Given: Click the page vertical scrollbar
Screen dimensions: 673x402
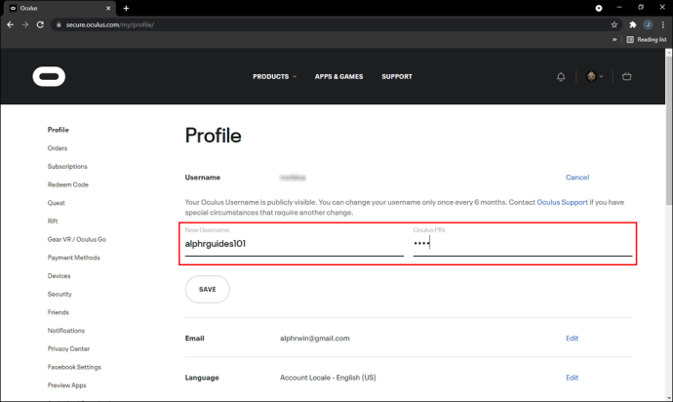Looking at the screenshot, I should [669, 225].
